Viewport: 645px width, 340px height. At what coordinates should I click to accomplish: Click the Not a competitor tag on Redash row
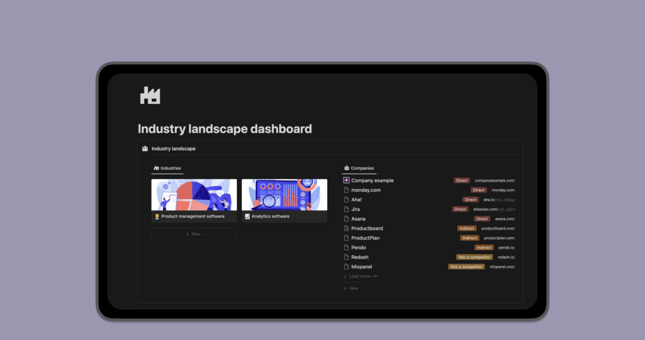click(x=474, y=257)
